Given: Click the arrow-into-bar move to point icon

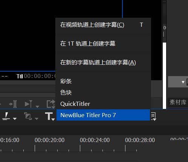Looking at the screenshot, I should click(x=13, y=104).
